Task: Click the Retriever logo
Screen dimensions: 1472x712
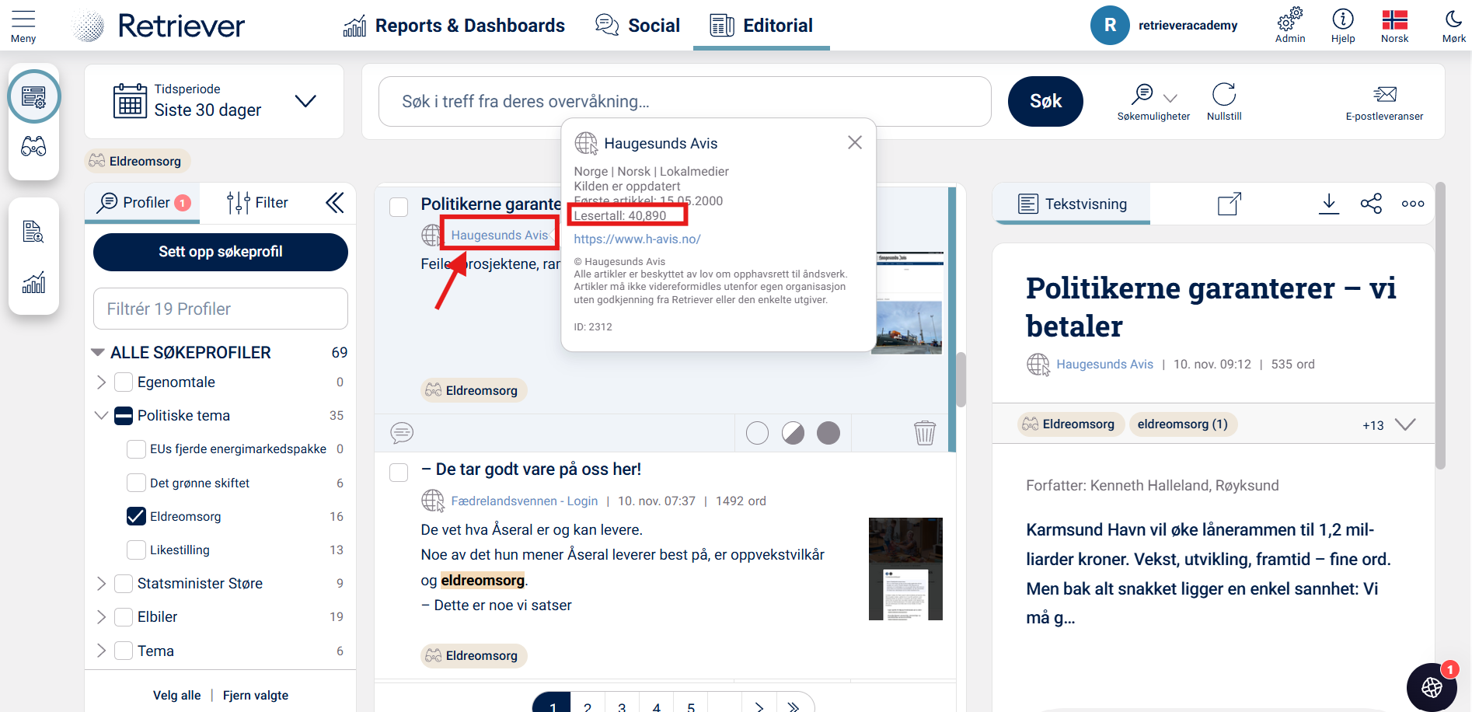Action: click(159, 26)
